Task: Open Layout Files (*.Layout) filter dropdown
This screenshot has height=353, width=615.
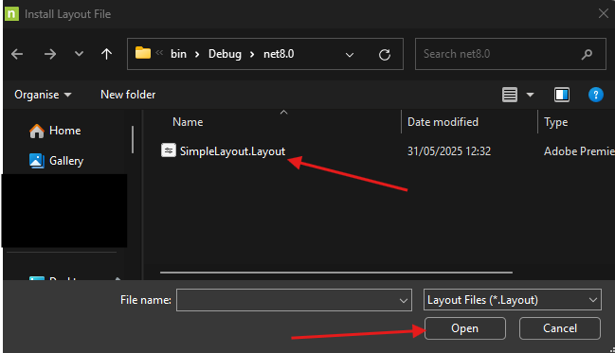Action: click(x=513, y=300)
